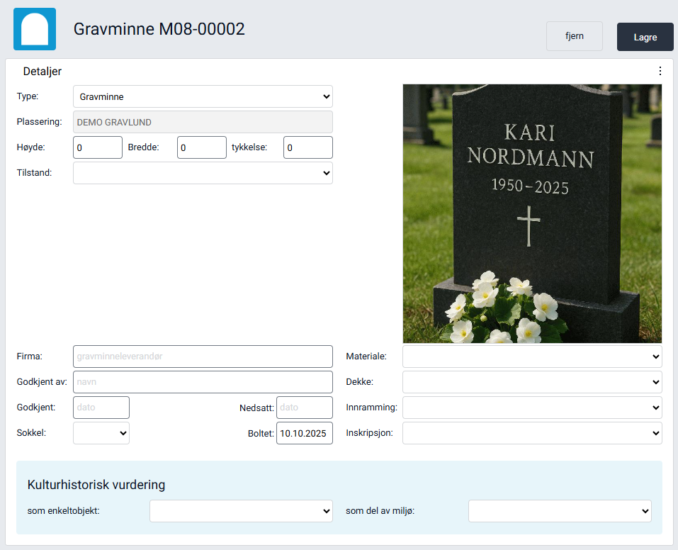Open the som enkeltobjekt dropdown

coord(241,510)
